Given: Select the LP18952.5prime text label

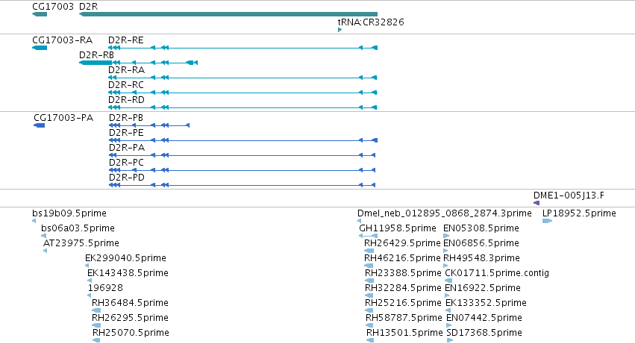Looking at the screenshot, I should (x=579, y=213).
